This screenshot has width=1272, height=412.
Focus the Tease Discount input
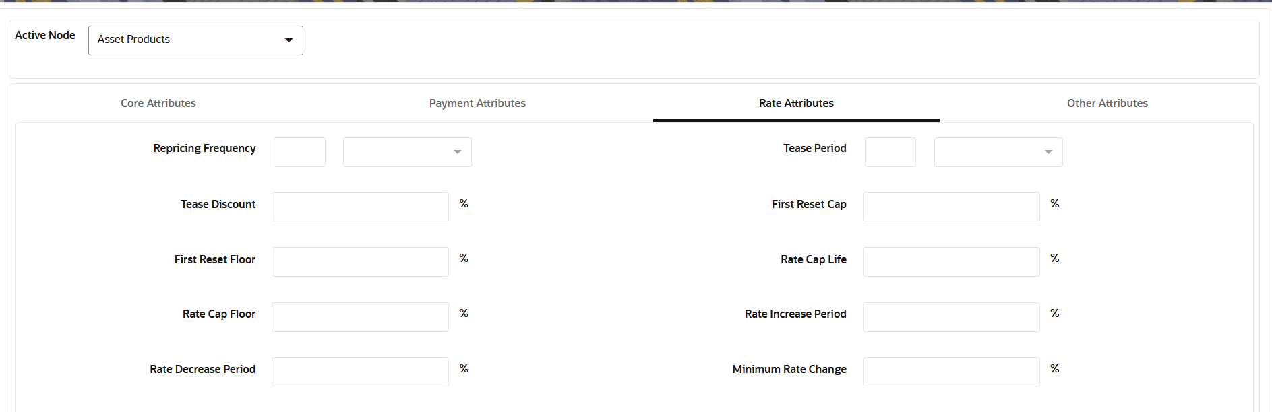click(x=360, y=207)
